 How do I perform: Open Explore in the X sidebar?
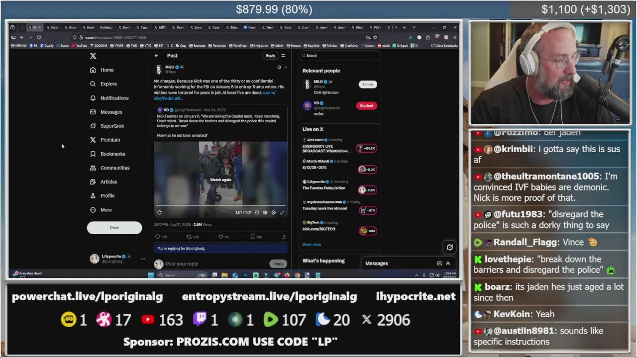tap(104, 84)
